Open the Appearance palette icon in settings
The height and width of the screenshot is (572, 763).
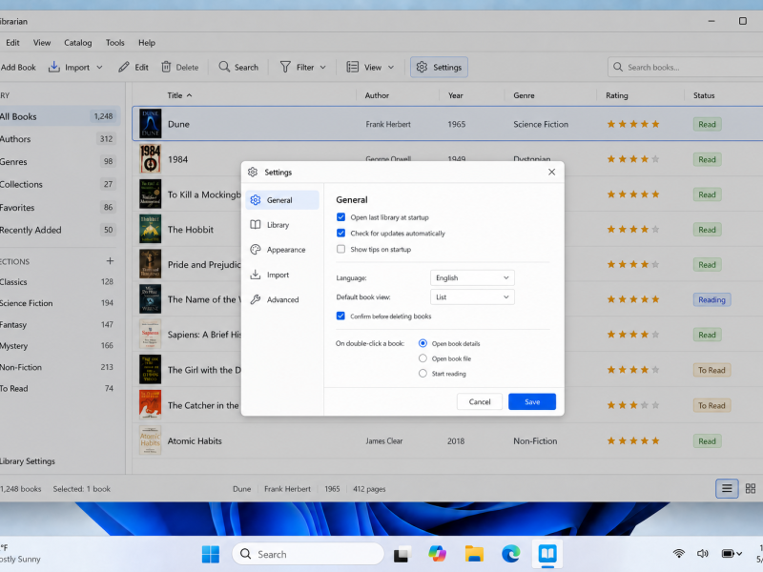256,250
